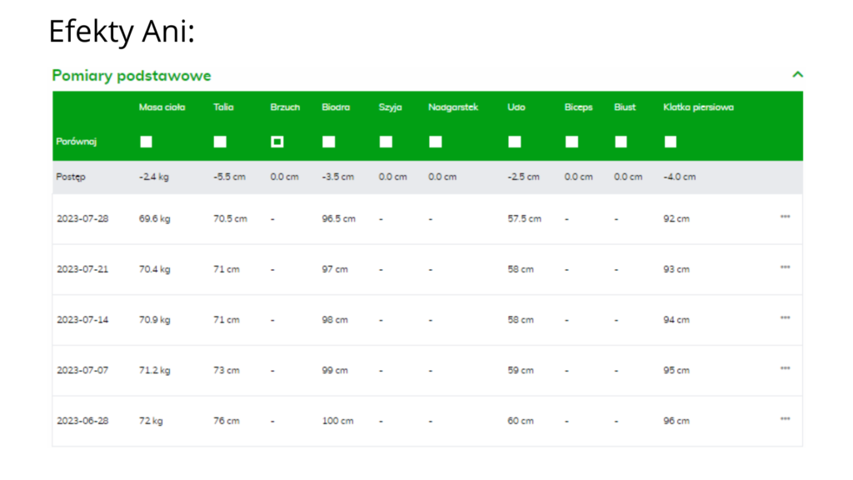Viewport: 853px width, 480px height.
Task: Check the Klatka piersiowa compare checkbox
Action: point(671,142)
